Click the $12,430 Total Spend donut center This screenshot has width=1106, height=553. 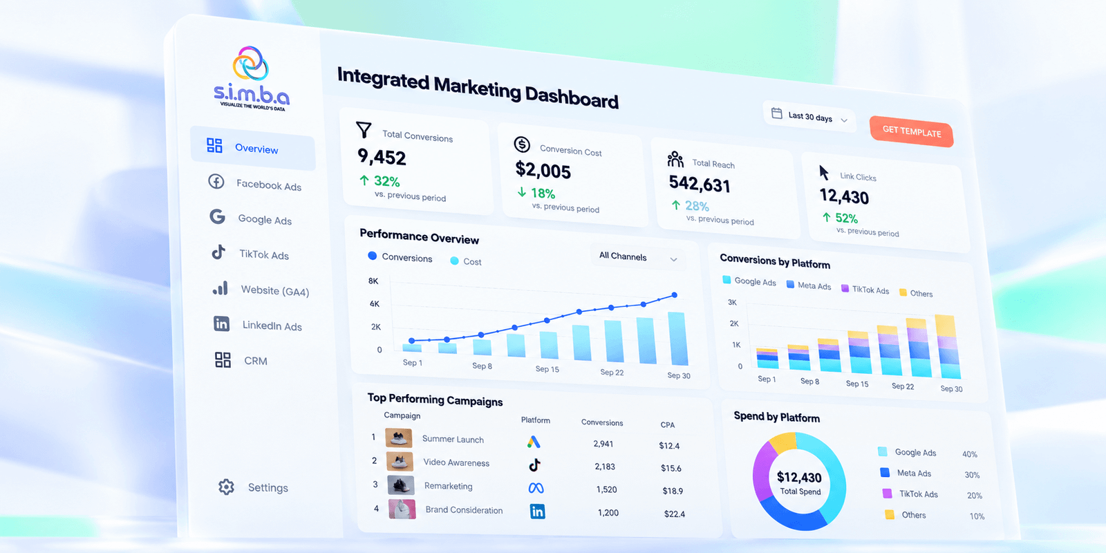pyautogui.click(x=800, y=482)
